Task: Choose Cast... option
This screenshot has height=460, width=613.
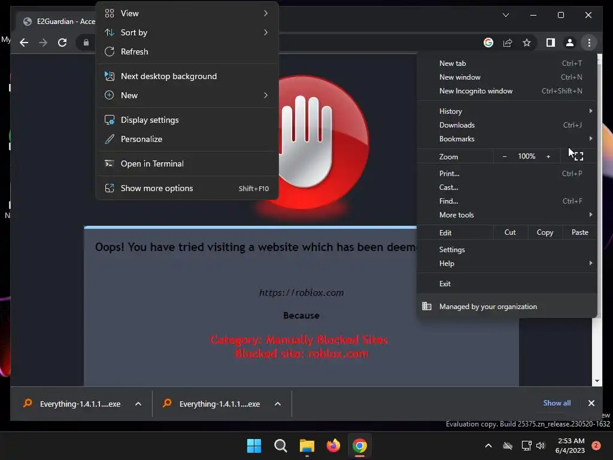Action: click(x=506, y=187)
